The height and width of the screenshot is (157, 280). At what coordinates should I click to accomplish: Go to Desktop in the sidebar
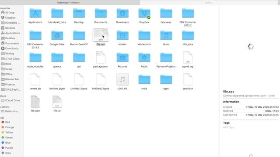click(8, 38)
